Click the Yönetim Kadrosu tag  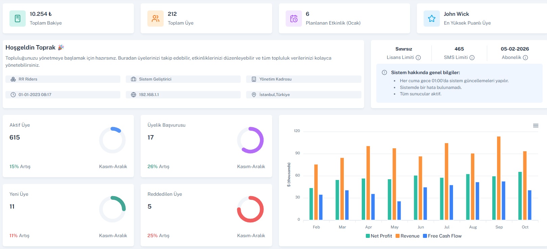(x=303, y=79)
